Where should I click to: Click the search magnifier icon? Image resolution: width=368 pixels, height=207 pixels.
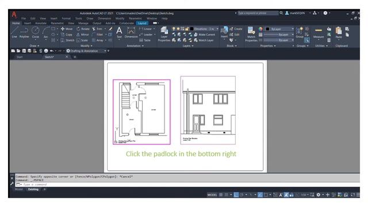pyautogui.click(x=281, y=13)
